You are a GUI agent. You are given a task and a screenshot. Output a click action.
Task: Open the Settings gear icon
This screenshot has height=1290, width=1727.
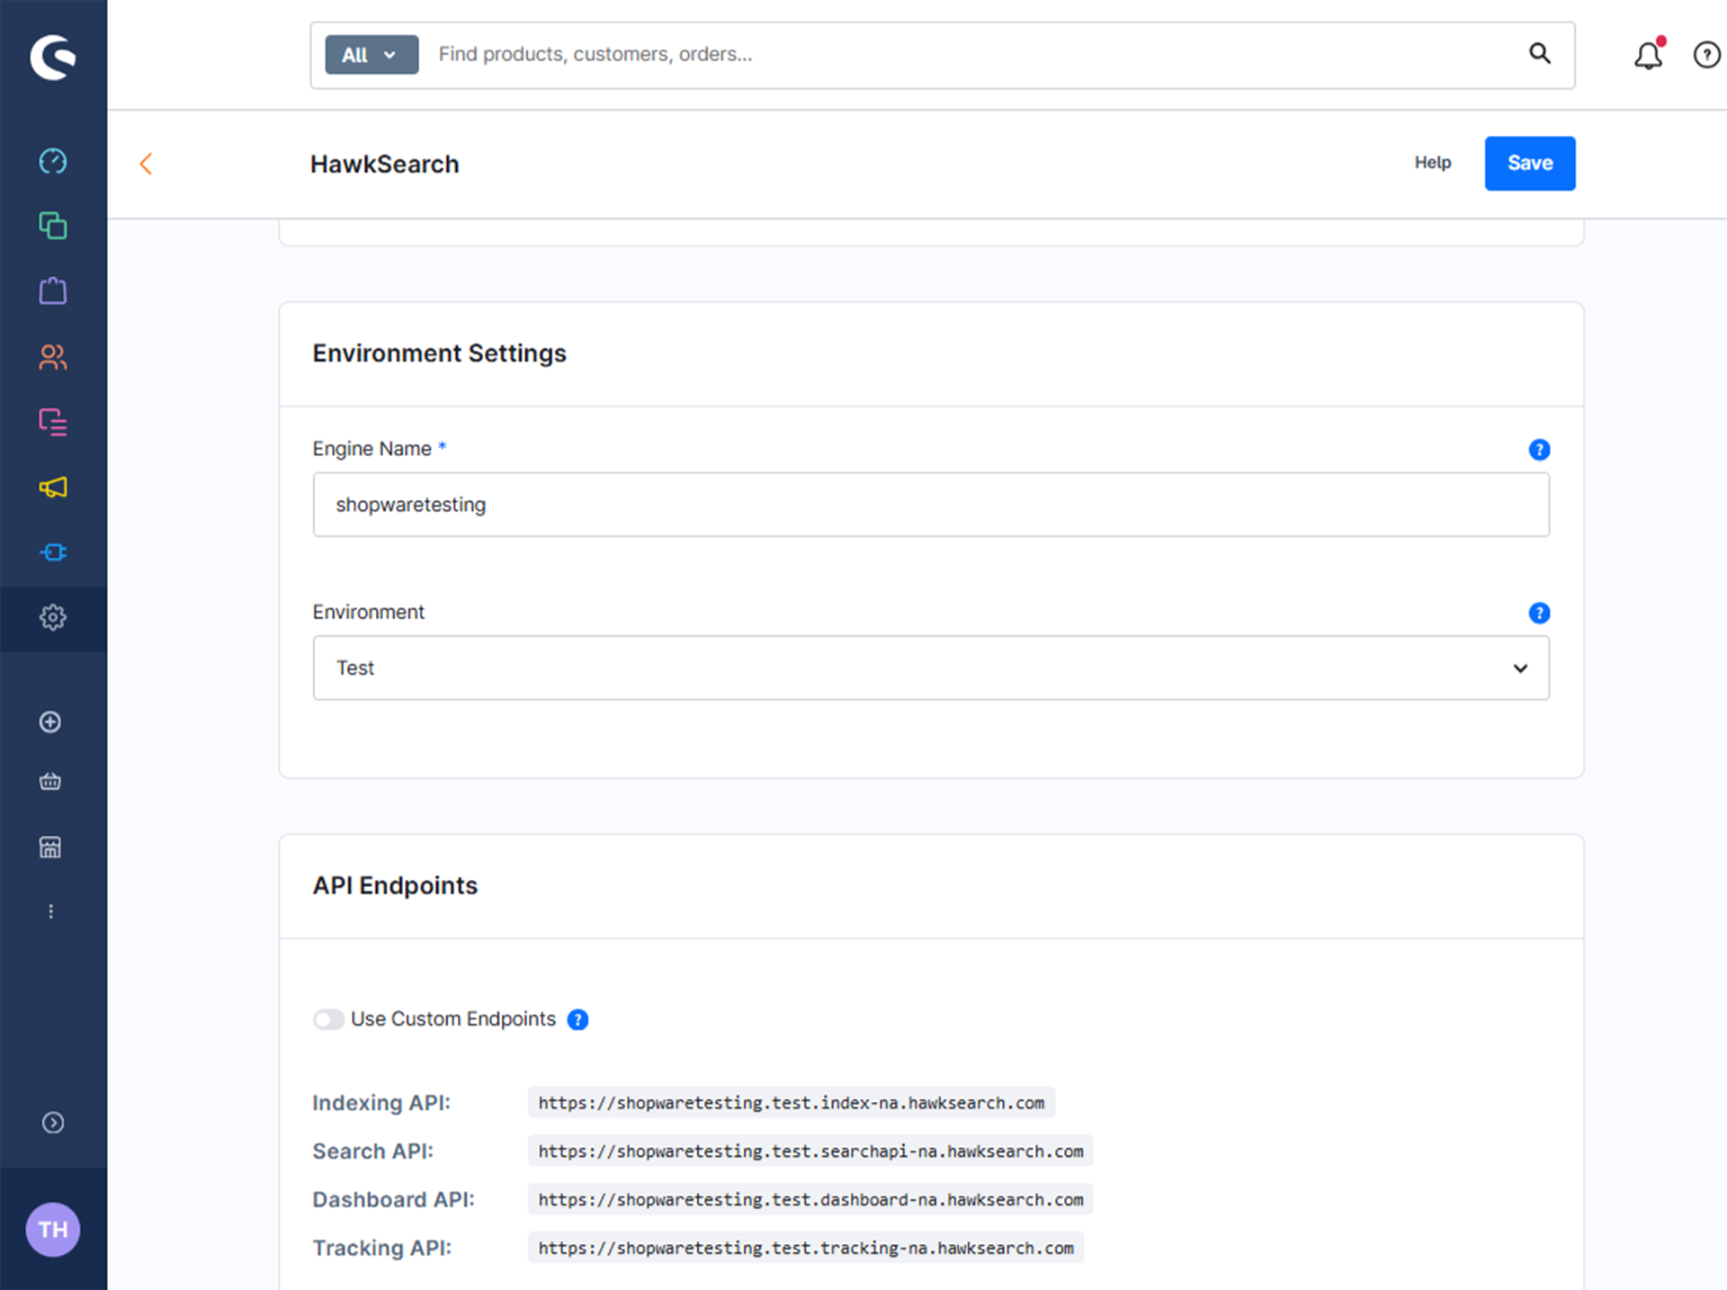click(53, 618)
